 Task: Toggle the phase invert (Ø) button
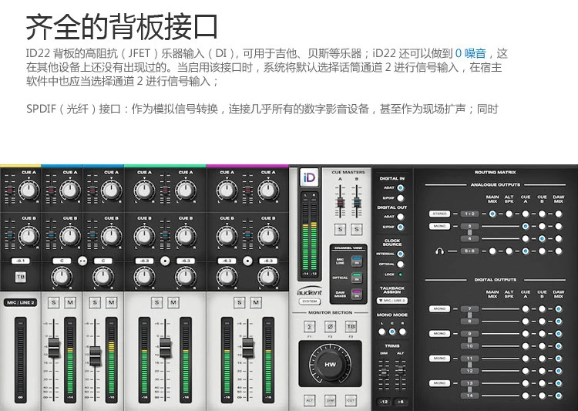pyautogui.click(x=330, y=326)
